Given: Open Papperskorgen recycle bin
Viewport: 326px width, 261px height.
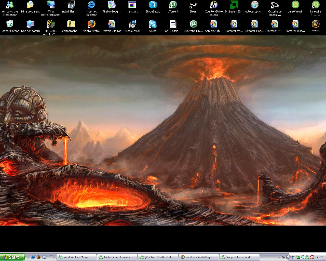Looking at the screenshot, I should pyautogui.click(x=10, y=26).
